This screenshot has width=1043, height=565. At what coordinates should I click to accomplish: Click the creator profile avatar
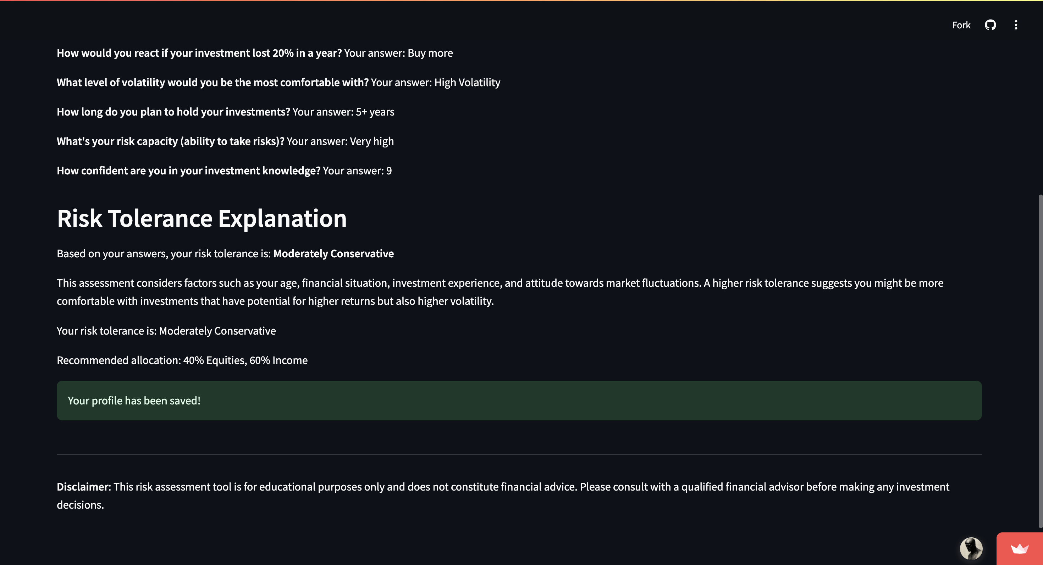point(971,548)
